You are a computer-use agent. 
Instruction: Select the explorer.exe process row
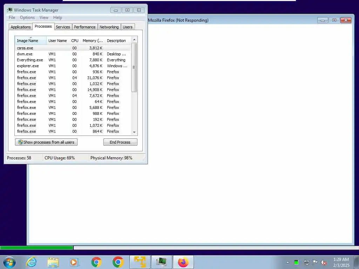click(73, 66)
